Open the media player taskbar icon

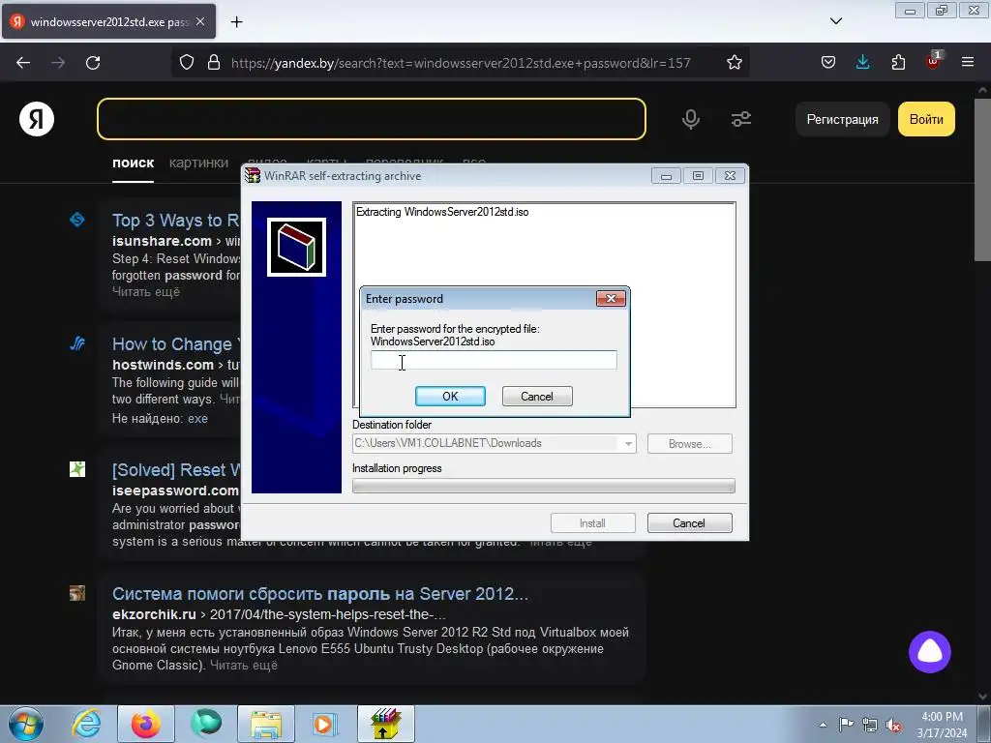pos(324,724)
